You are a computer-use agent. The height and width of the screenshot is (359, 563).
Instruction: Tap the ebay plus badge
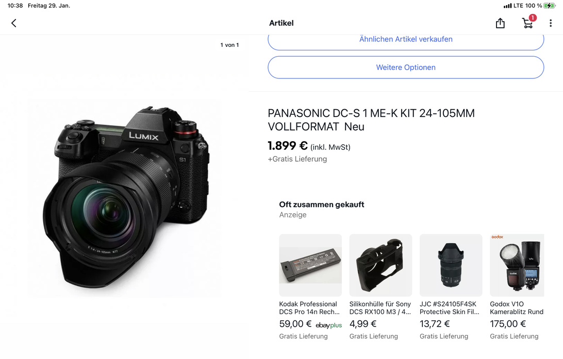point(329,325)
